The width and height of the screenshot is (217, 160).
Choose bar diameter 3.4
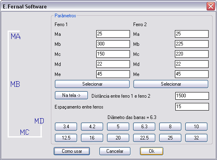(x=66, y=127)
